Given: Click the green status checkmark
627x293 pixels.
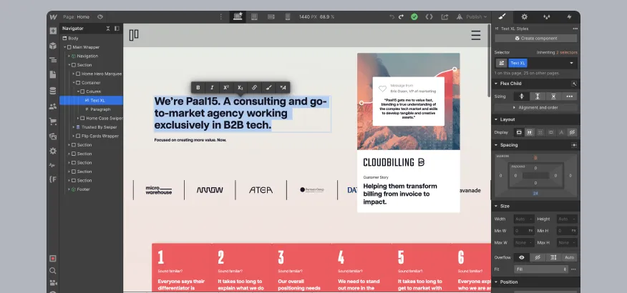Looking at the screenshot, I should [414, 16].
